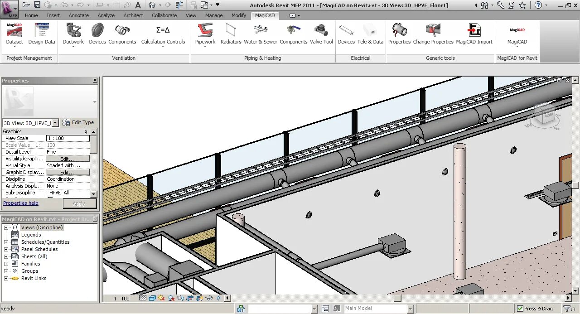580x314 pixels.
Task: Click the Redo arrow in quick access toolbar
Action: pyautogui.click(x=80, y=5)
